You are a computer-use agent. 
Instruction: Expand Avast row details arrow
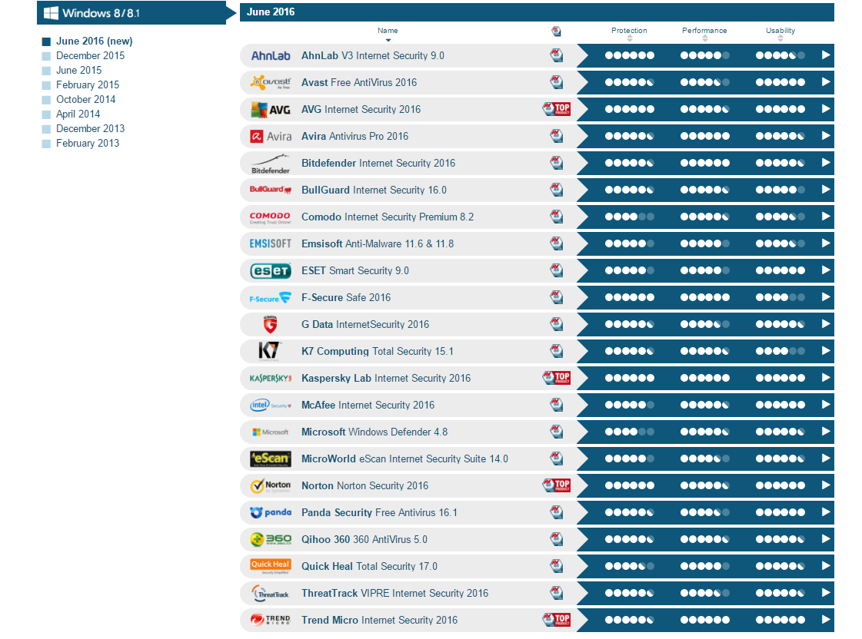(x=826, y=82)
